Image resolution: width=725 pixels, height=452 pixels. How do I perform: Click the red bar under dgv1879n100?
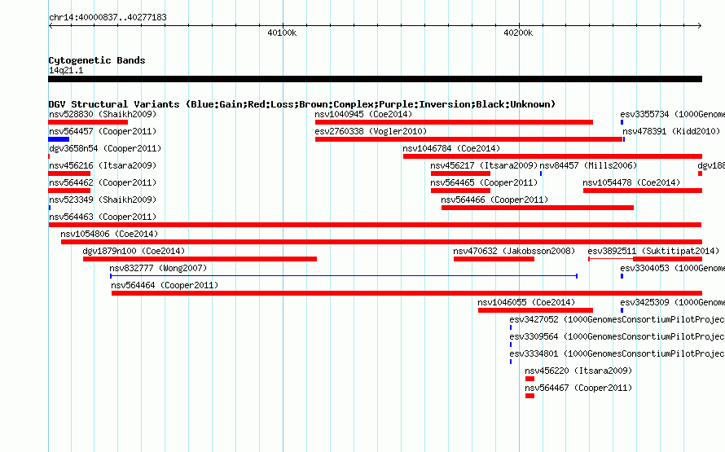[200, 259]
